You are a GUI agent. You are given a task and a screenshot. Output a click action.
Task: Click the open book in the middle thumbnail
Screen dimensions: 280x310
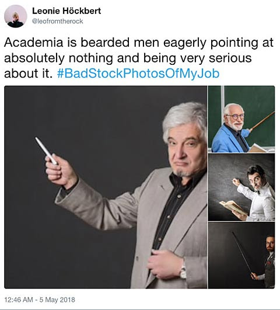click(233, 207)
